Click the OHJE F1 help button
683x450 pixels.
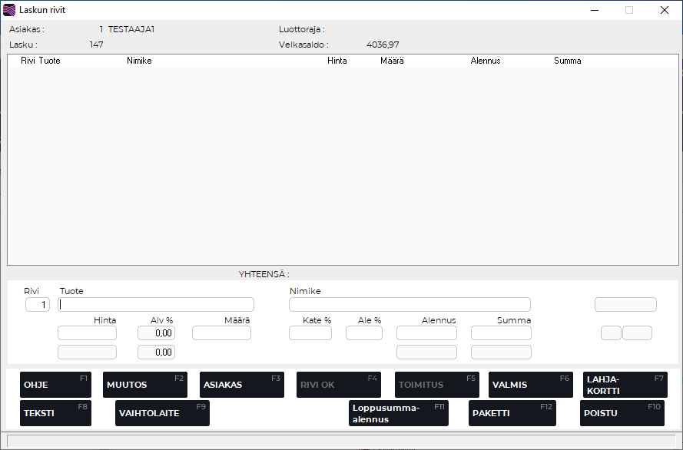(x=55, y=385)
